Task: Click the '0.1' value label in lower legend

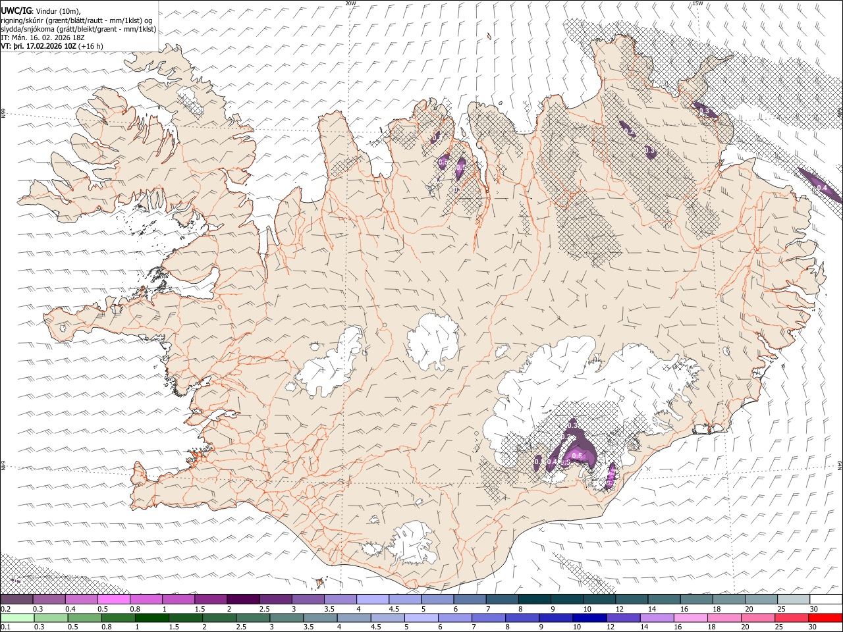Action: click(x=5, y=627)
